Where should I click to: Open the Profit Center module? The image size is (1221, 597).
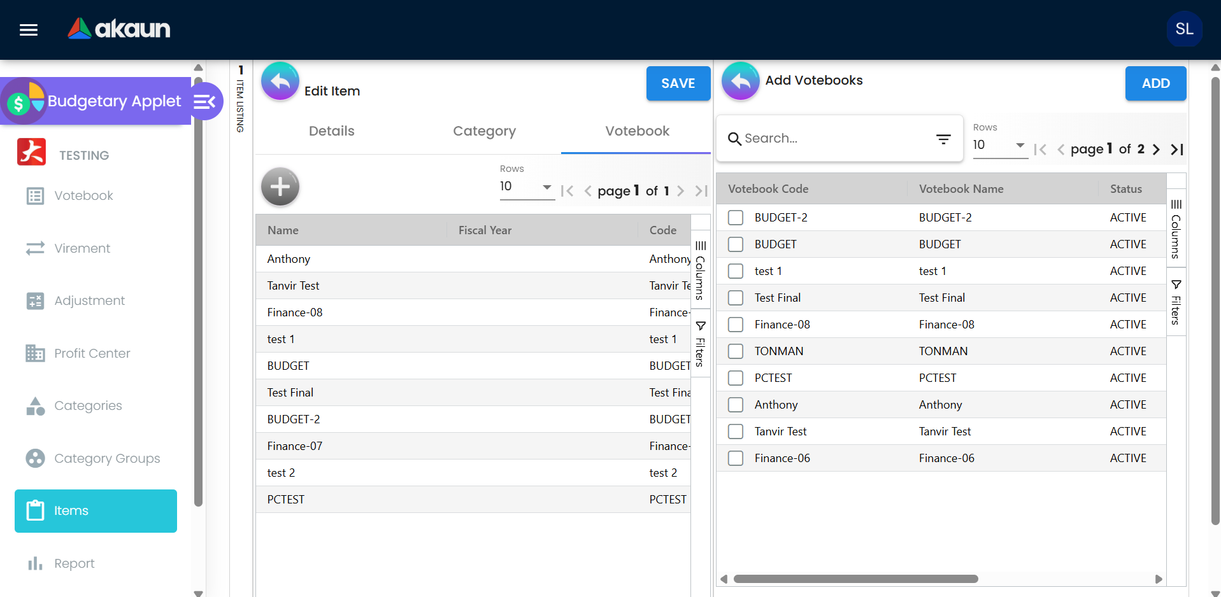click(92, 353)
